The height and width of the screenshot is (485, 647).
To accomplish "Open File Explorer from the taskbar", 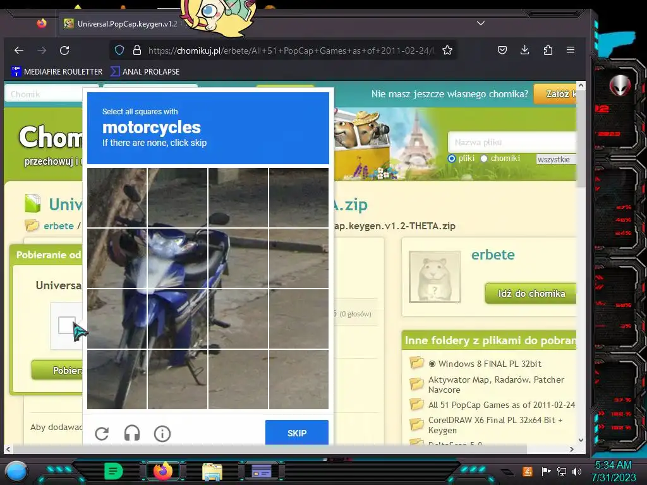I will click(x=212, y=471).
